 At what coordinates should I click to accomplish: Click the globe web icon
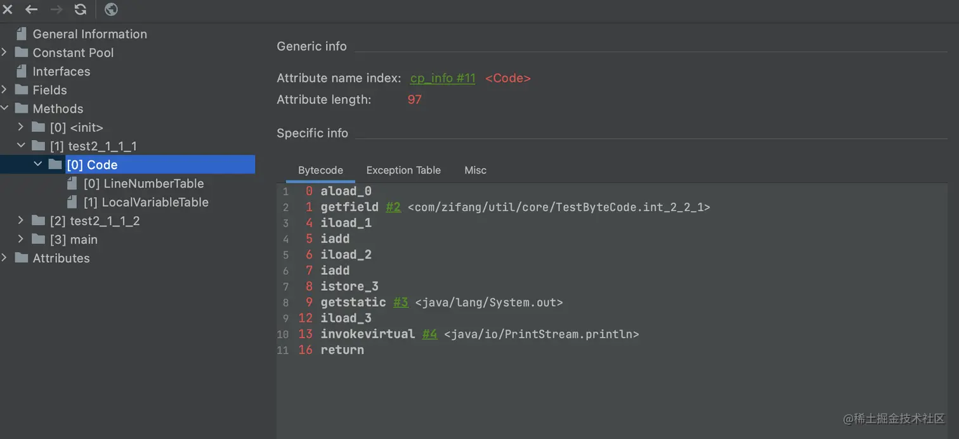click(111, 10)
